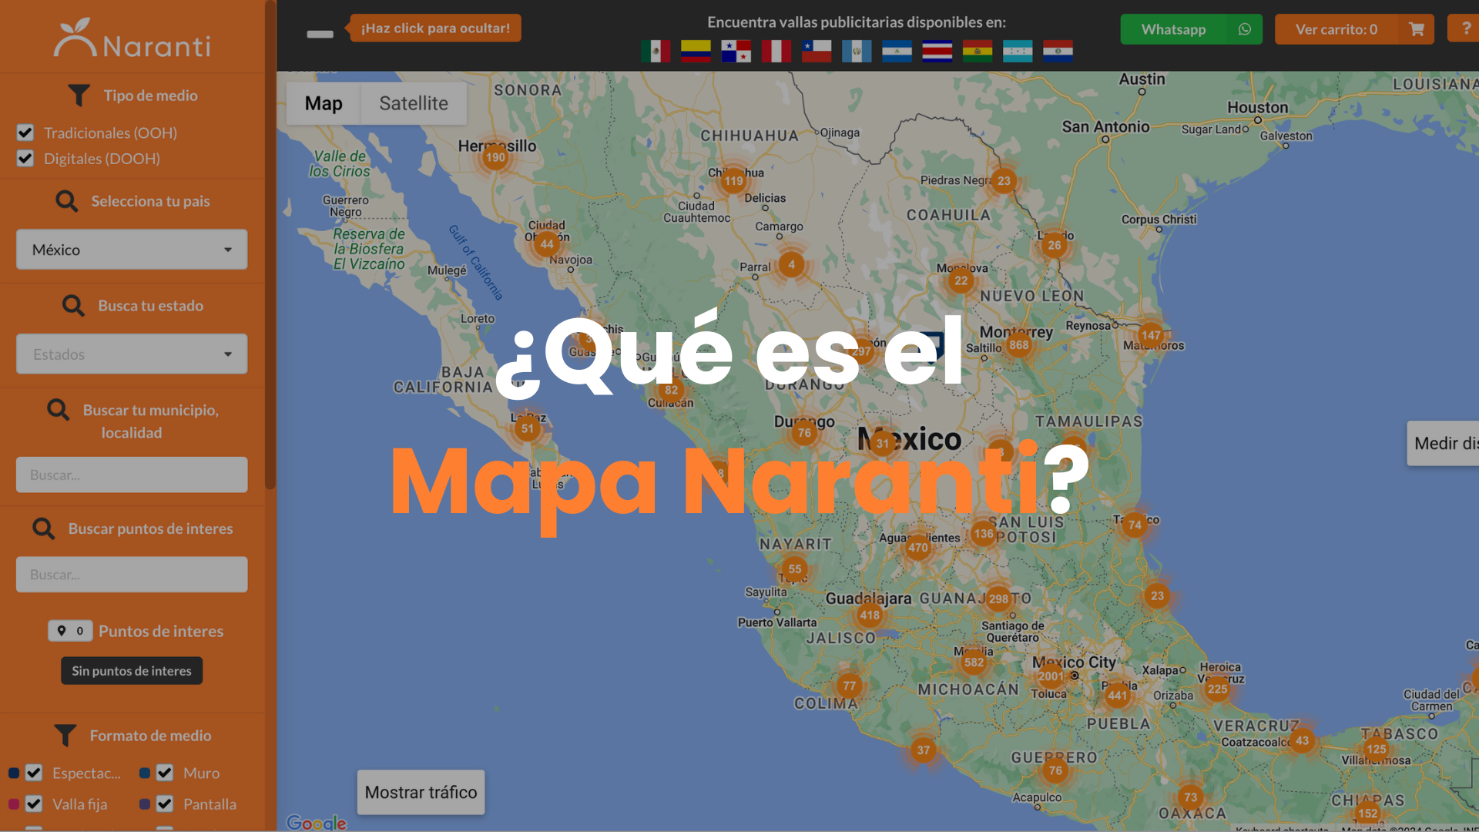Uncheck Tradicionales (OOH) checkbox

[25, 133]
